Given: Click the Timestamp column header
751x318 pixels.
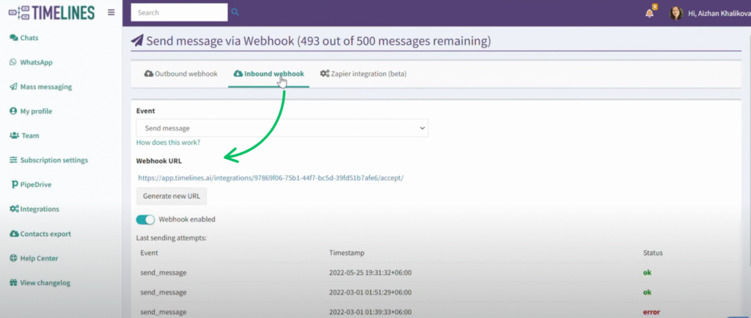Looking at the screenshot, I should pos(347,253).
